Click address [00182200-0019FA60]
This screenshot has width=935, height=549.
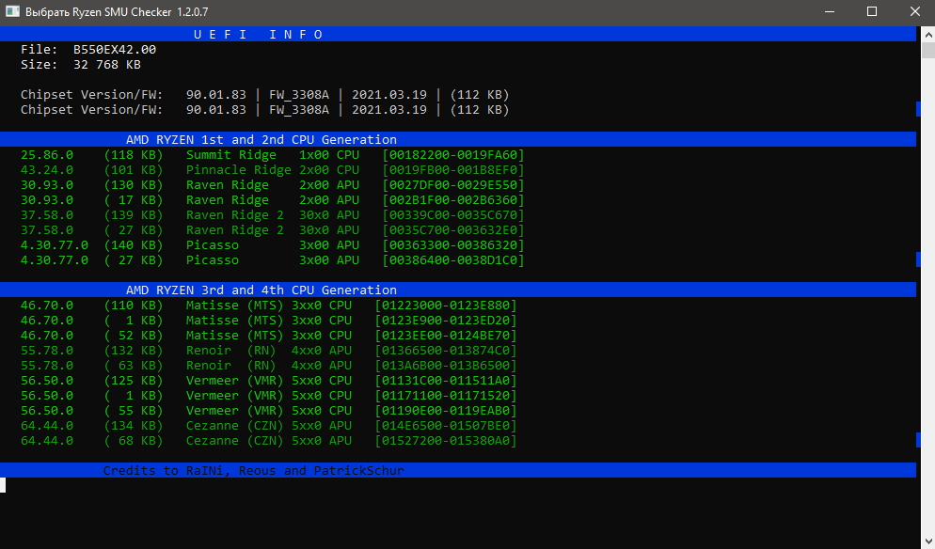(x=453, y=155)
